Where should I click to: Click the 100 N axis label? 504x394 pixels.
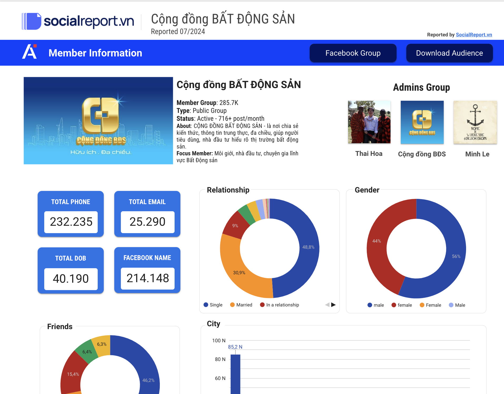point(219,340)
